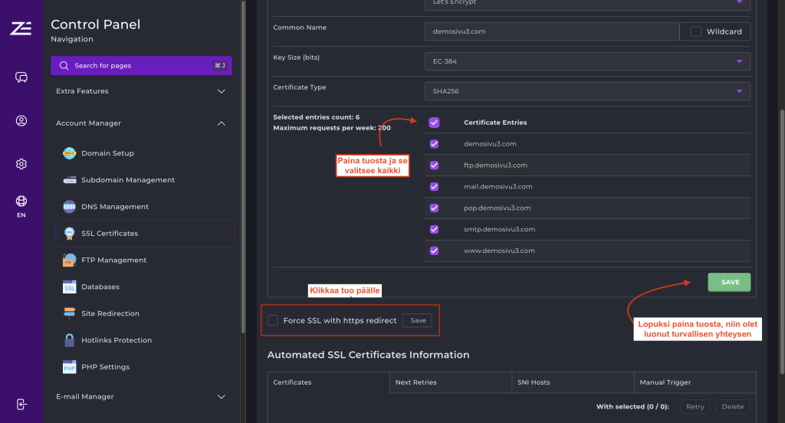Open Domain Setup from the sidebar

click(107, 153)
